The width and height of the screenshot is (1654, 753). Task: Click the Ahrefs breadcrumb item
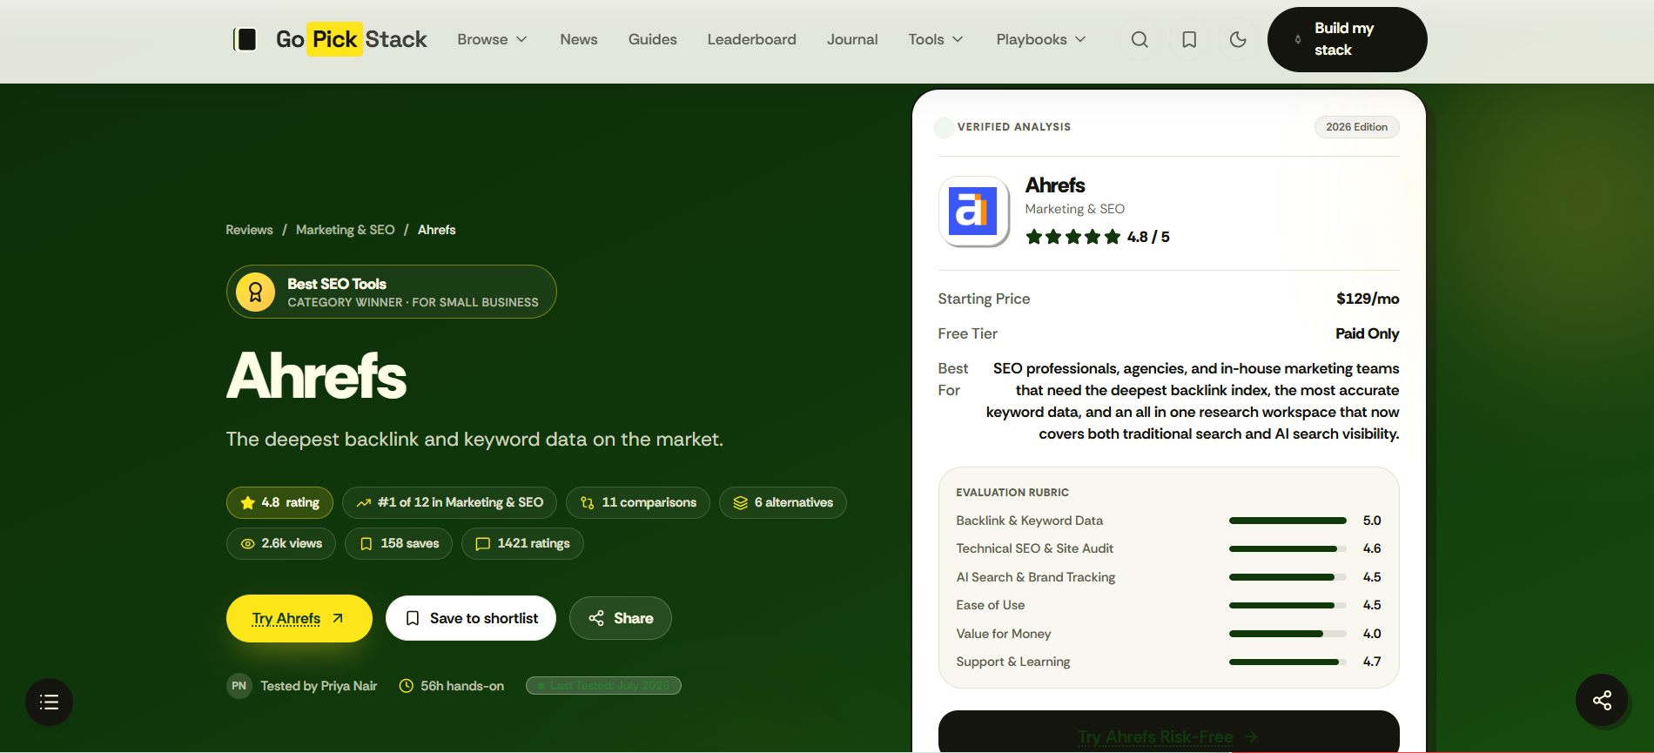tap(437, 230)
